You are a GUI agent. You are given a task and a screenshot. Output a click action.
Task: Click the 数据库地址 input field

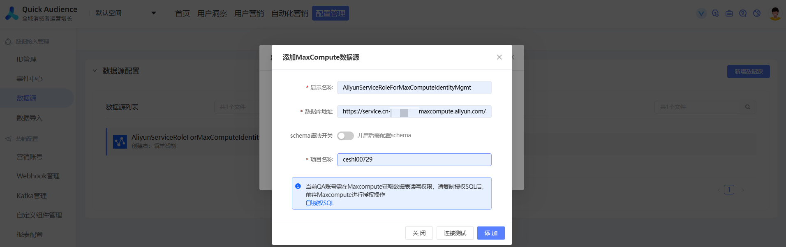tap(414, 111)
